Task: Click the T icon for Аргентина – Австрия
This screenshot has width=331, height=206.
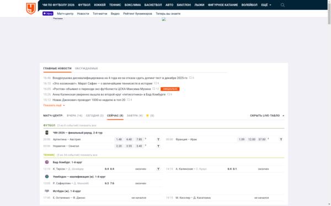Action: click(158, 140)
